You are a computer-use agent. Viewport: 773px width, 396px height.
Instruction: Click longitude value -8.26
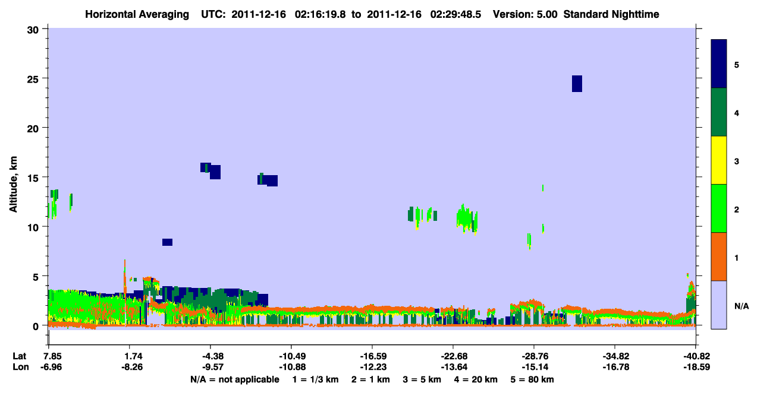coord(129,367)
